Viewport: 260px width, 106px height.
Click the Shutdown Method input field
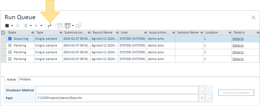tap(117, 90)
